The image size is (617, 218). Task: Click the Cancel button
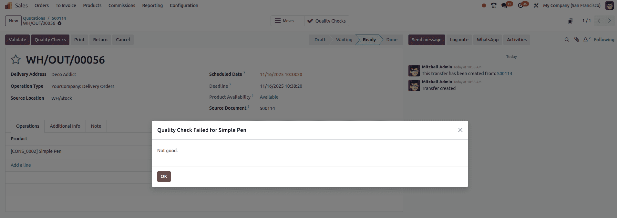pos(123,40)
